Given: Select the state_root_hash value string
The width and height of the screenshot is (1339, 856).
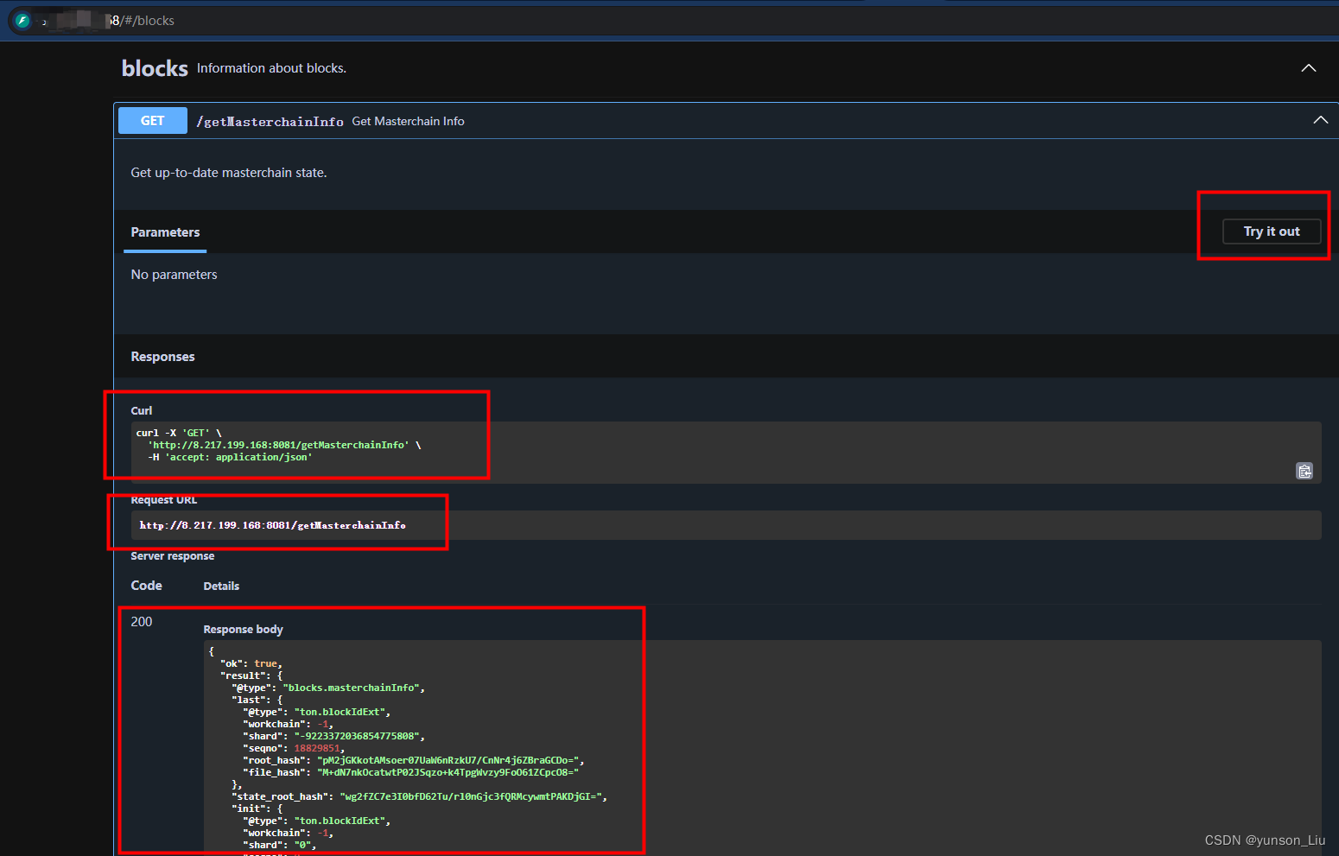Looking at the screenshot, I should pos(471,796).
